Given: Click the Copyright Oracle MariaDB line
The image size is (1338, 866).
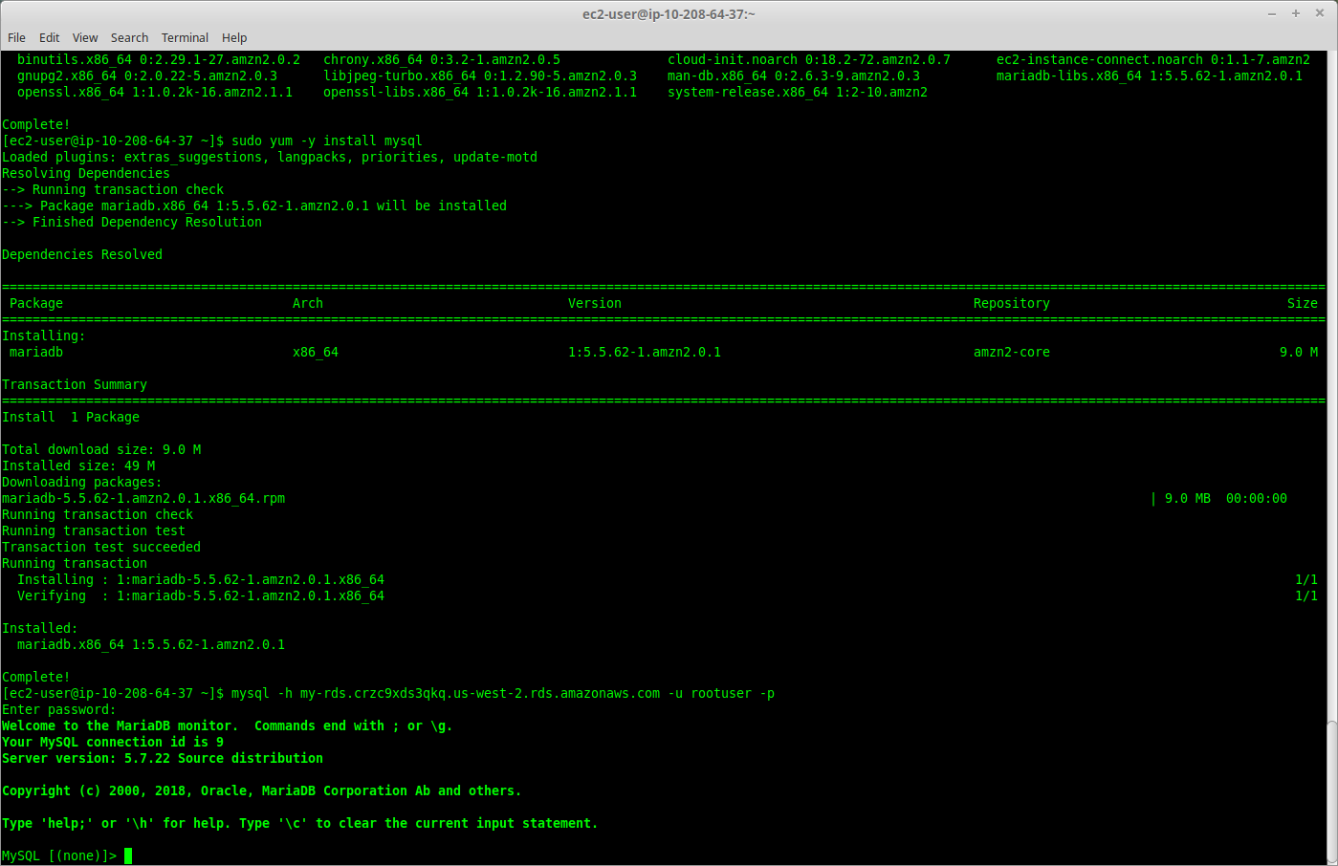Looking at the screenshot, I should coord(262,790).
